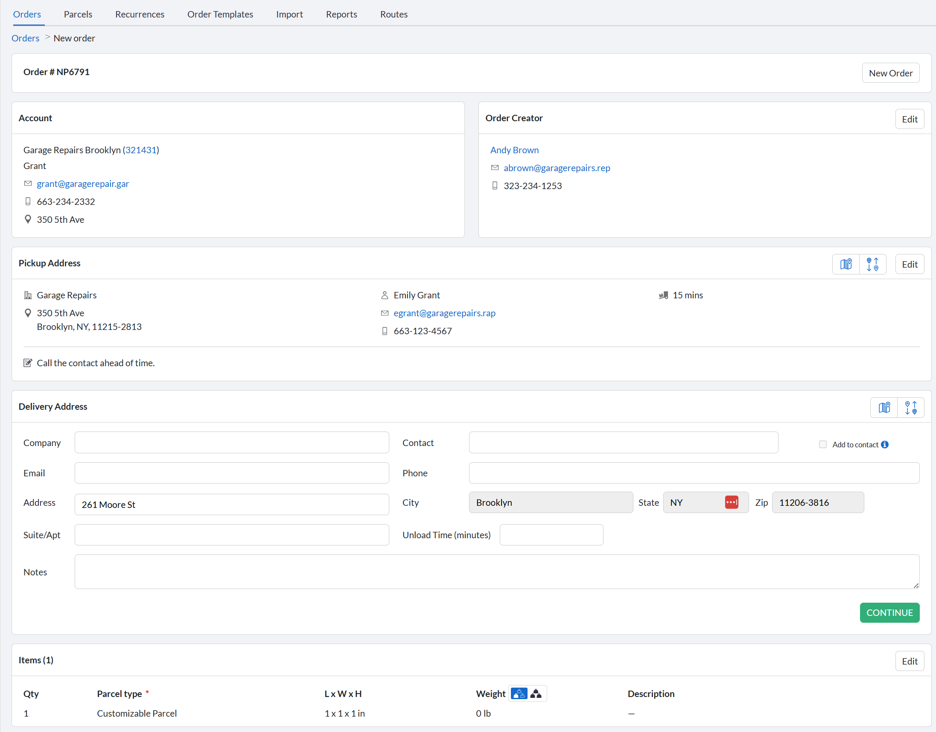Click phone icon beside 323-234-1253
Viewport: 936px width, 732px height.
tap(495, 186)
